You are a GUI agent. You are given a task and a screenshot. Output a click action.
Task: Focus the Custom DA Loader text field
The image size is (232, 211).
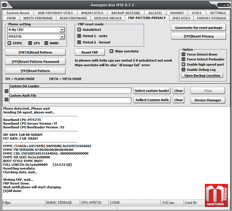click(x=70, y=91)
